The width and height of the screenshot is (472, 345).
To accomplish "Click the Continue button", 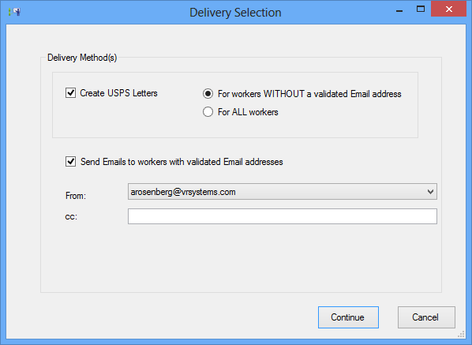I will coord(348,317).
